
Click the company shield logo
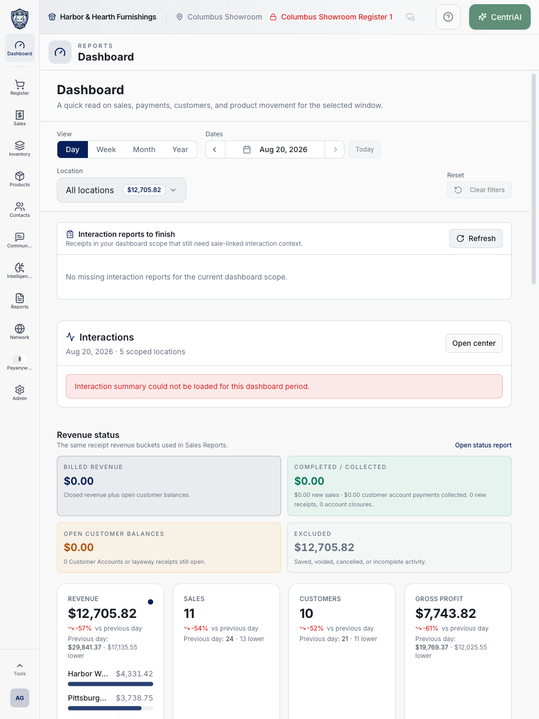(19, 18)
